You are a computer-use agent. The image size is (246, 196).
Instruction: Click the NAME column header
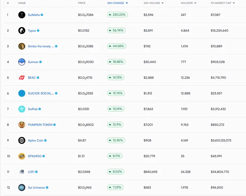pyautogui.click(x=22, y=3)
